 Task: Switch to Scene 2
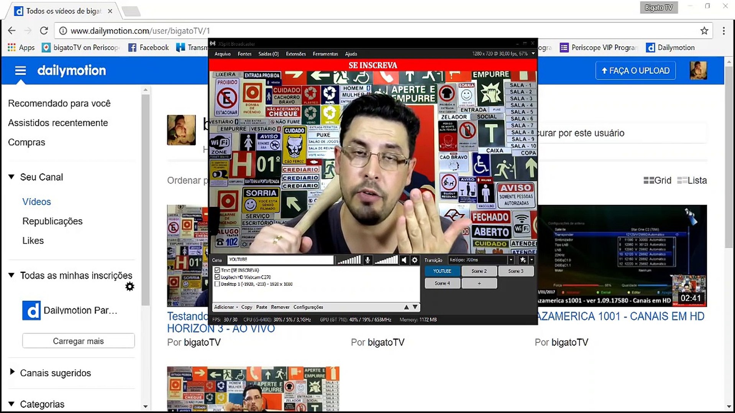[x=479, y=271]
